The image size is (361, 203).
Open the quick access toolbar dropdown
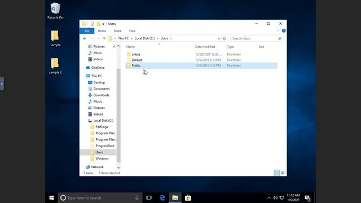click(x=103, y=24)
